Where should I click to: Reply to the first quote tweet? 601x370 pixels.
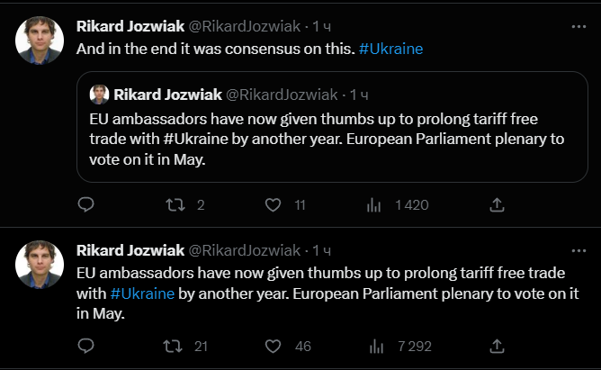click(x=86, y=204)
